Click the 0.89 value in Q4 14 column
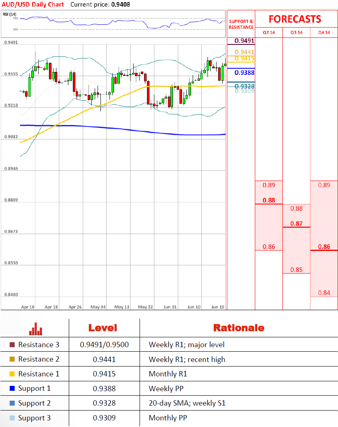The width and height of the screenshot is (338, 427). tap(324, 185)
